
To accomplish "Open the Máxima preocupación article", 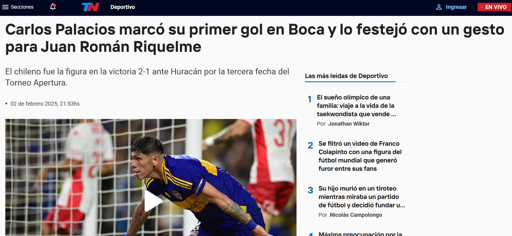I will [360, 234].
